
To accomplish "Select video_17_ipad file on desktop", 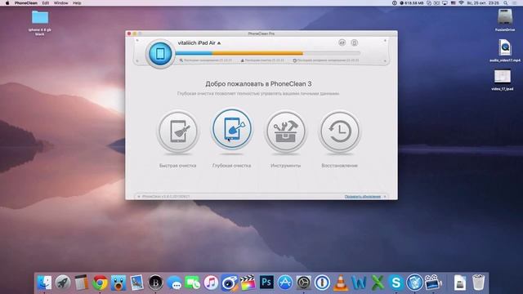I will click(x=503, y=80).
